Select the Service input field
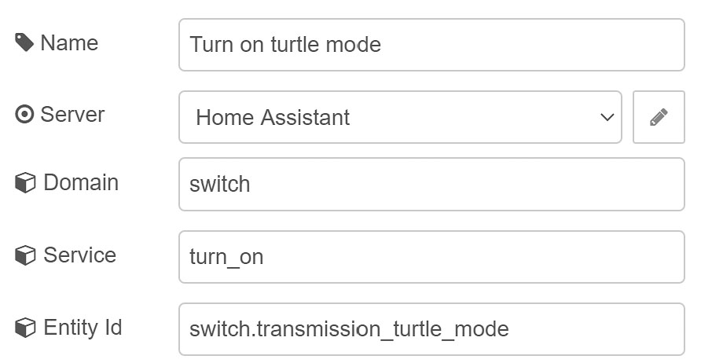Screen dimensions: 712x363 click(431, 257)
